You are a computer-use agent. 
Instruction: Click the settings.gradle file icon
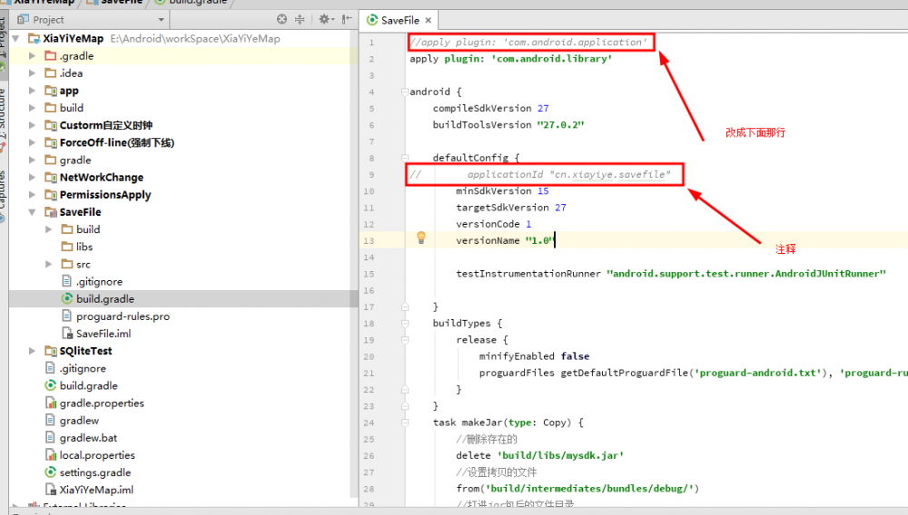[x=50, y=472]
